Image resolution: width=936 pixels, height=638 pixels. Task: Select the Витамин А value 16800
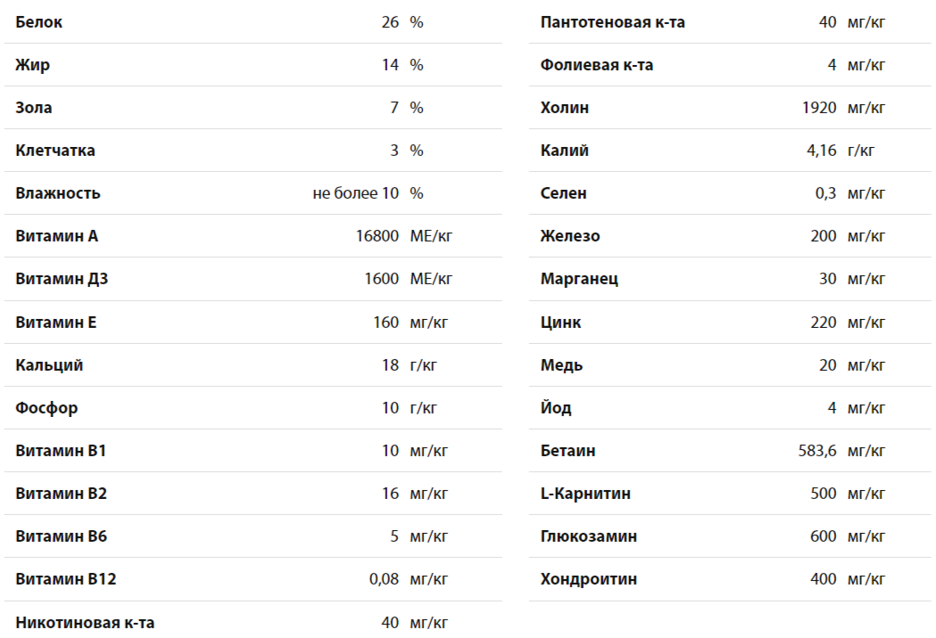(377, 236)
